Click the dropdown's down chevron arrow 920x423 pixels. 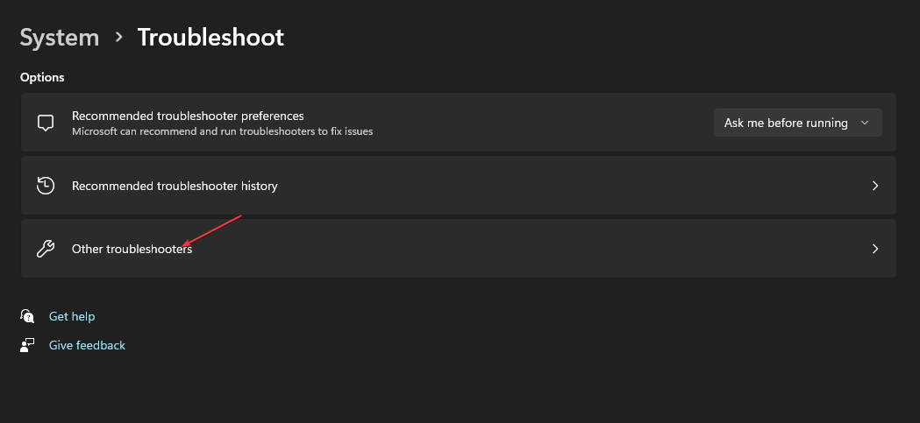[x=865, y=123]
